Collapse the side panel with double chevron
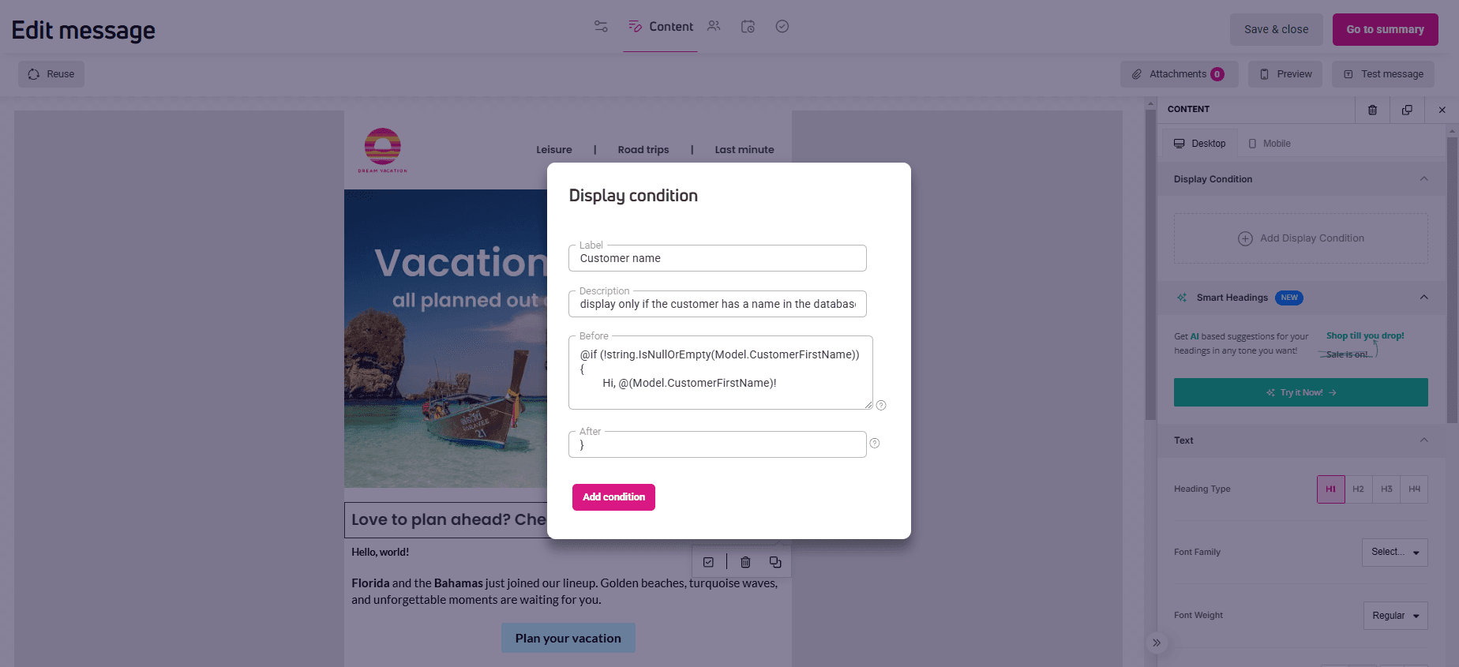This screenshot has height=667, width=1459. [1157, 643]
